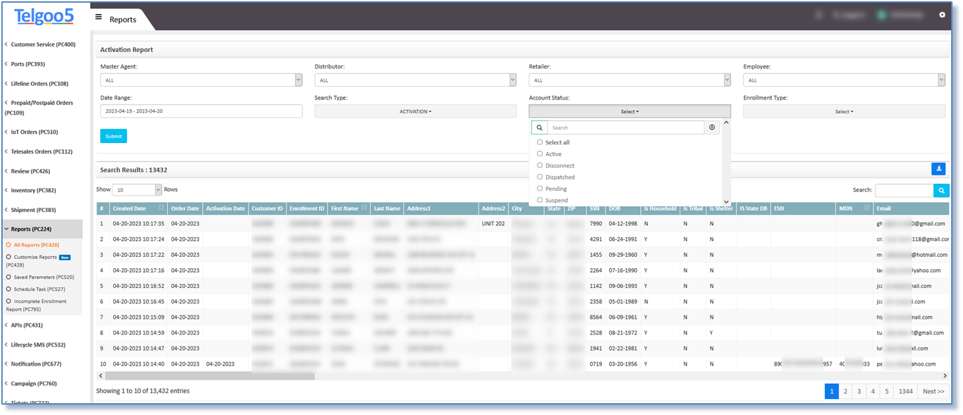
Task: Open Telesales Orders (PC112) menu
Action: coord(40,152)
